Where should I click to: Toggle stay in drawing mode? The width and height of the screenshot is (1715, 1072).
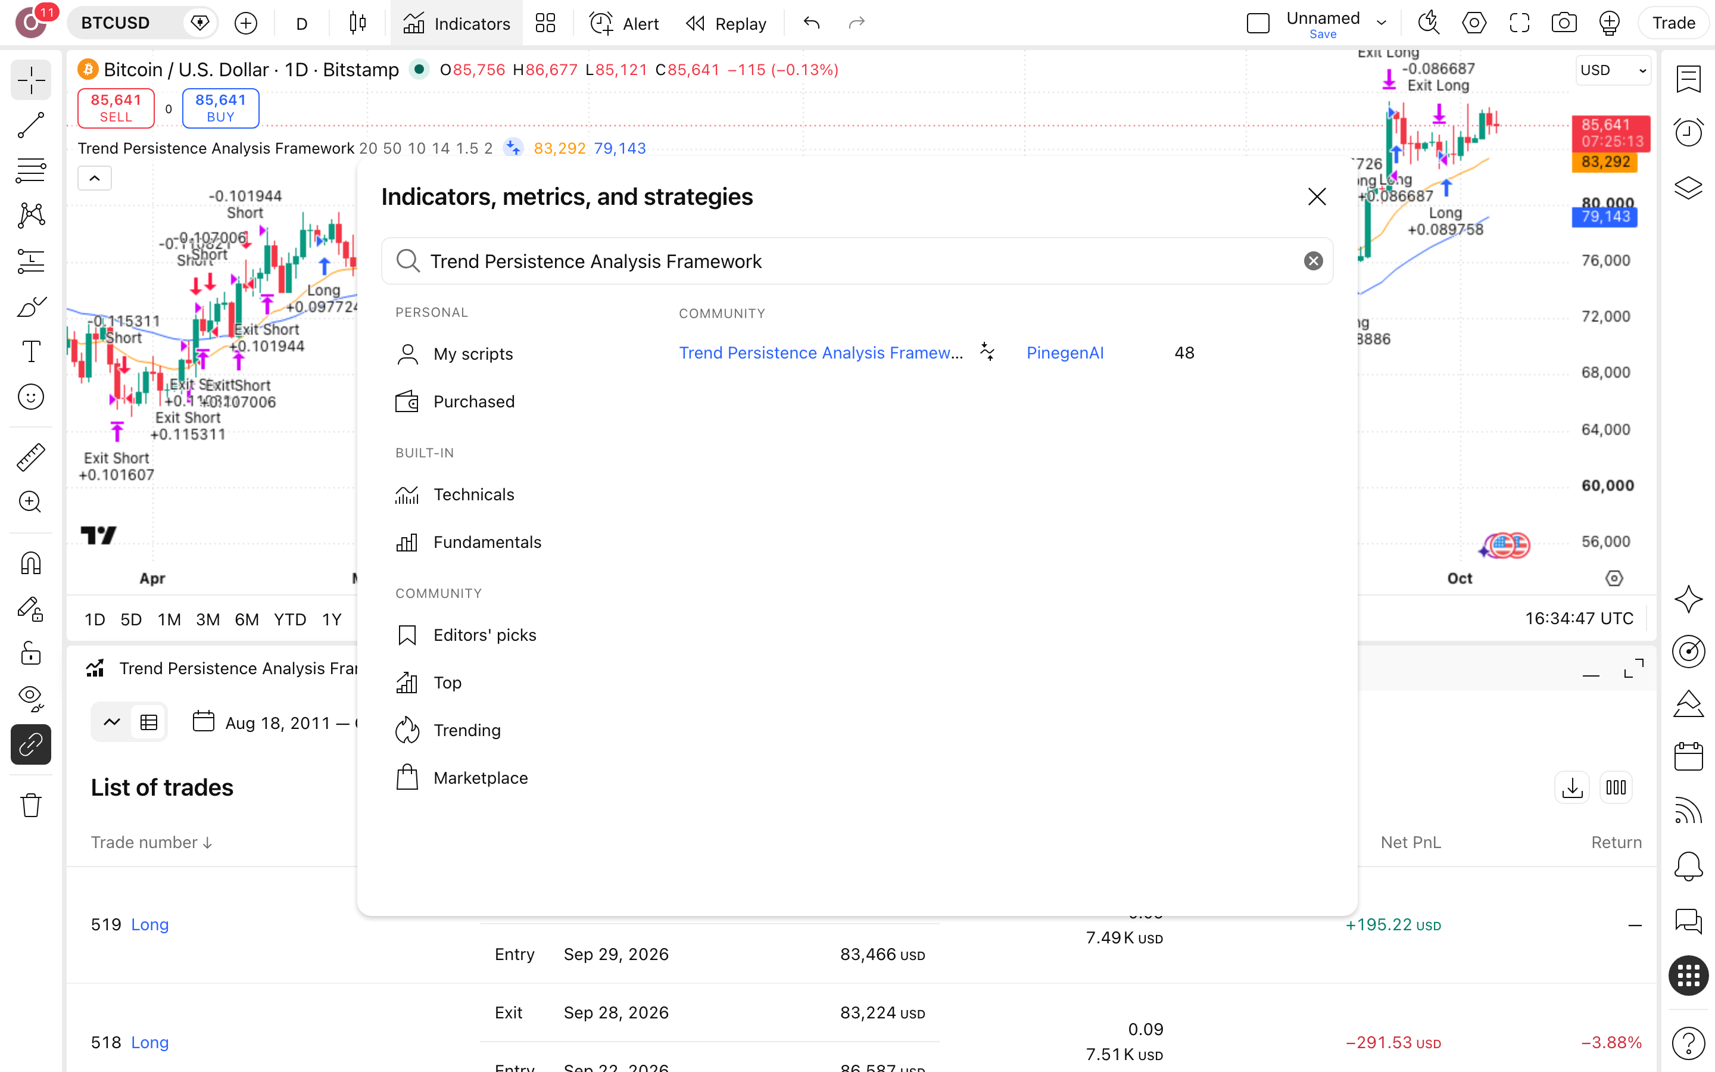coord(30,609)
